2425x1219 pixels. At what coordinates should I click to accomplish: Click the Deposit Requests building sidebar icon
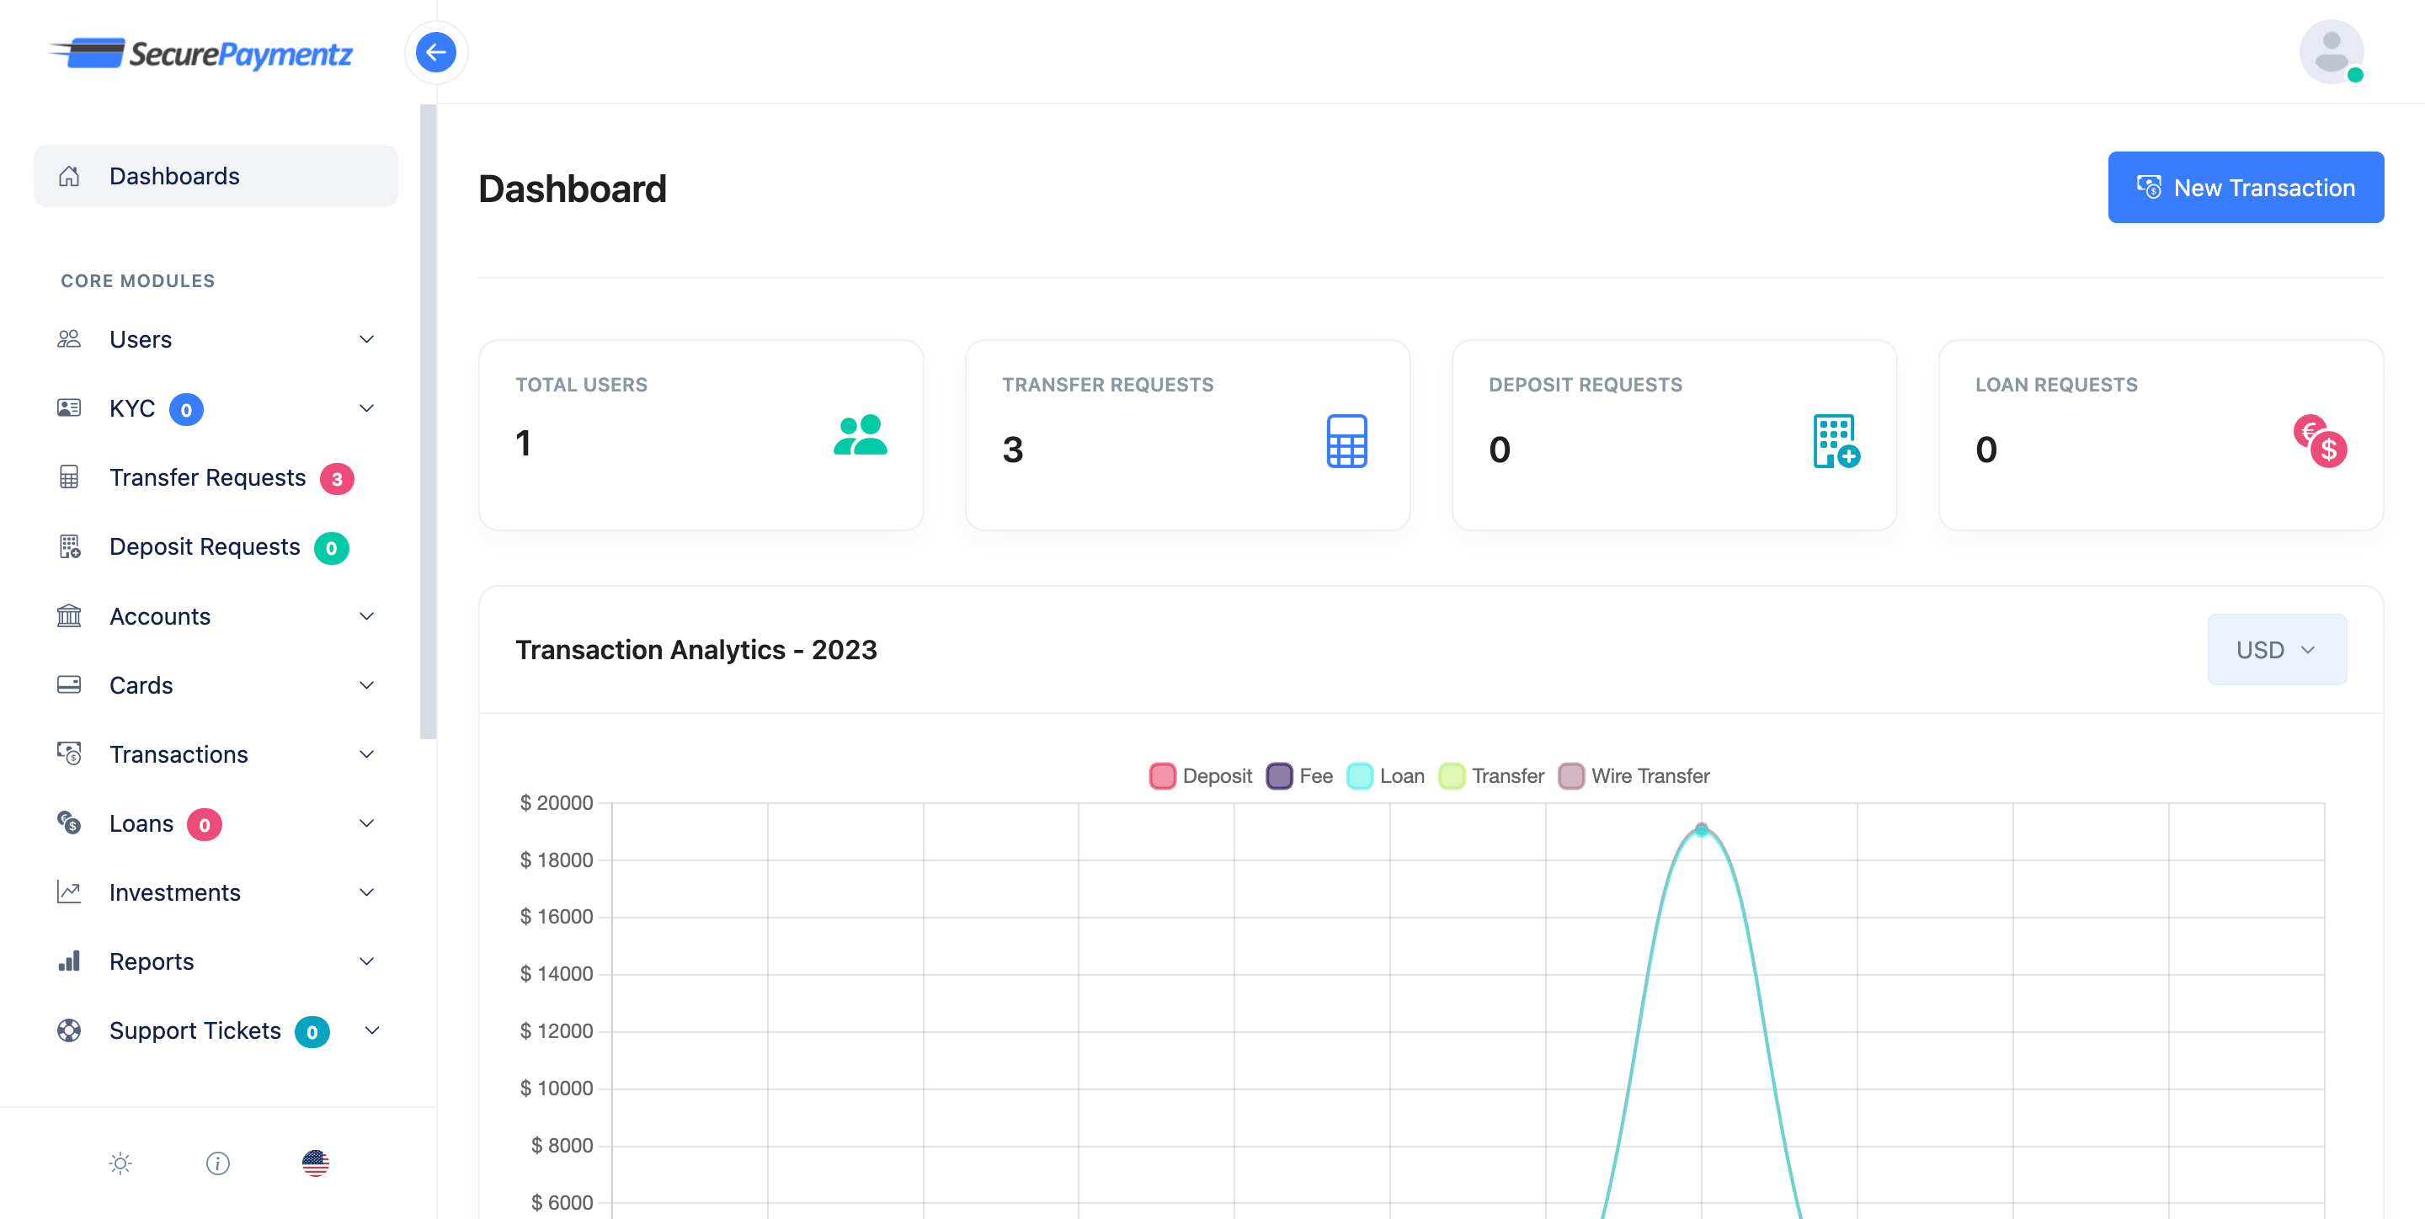pos(69,547)
